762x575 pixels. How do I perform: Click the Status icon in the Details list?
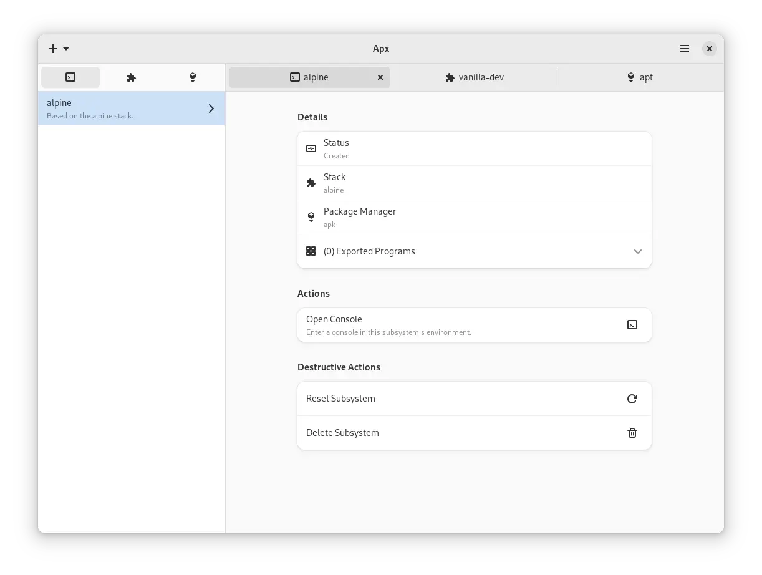[311, 148]
